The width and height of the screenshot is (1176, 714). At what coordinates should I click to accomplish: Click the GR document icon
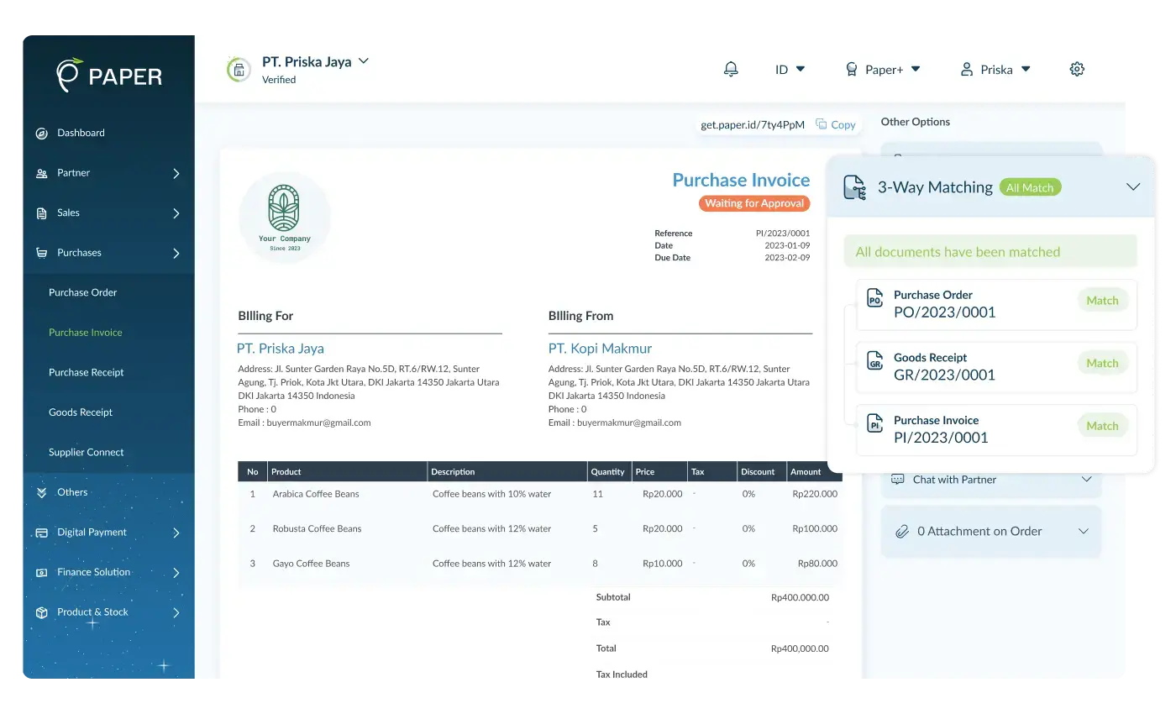pyautogui.click(x=874, y=361)
